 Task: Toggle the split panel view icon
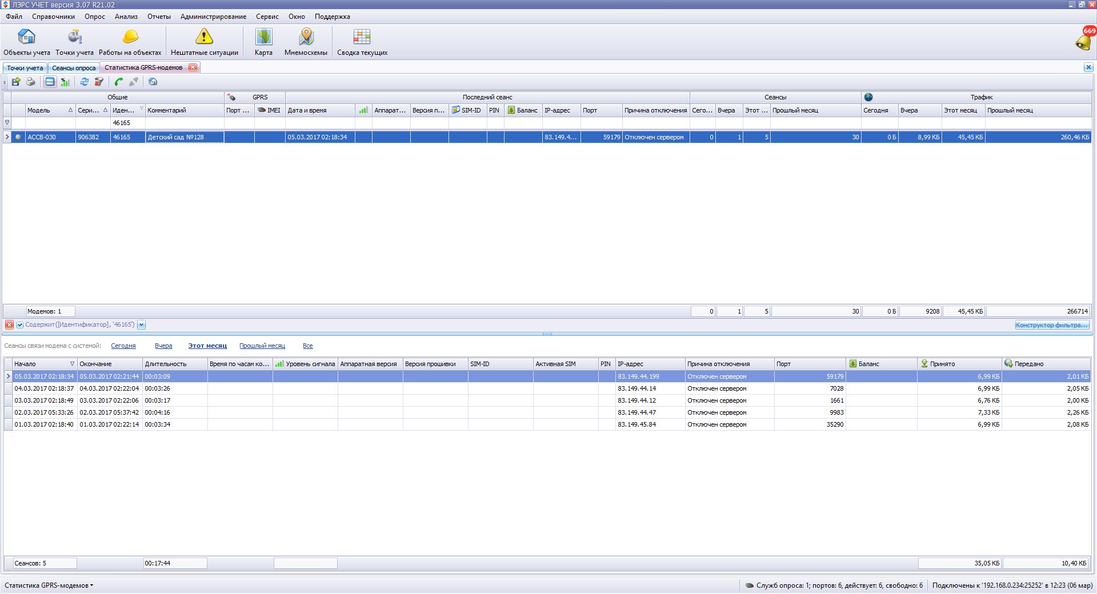(x=50, y=82)
